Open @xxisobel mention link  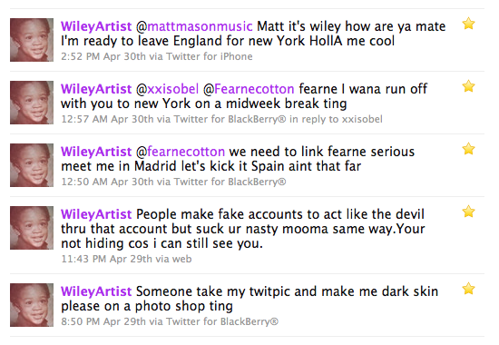coord(168,89)
